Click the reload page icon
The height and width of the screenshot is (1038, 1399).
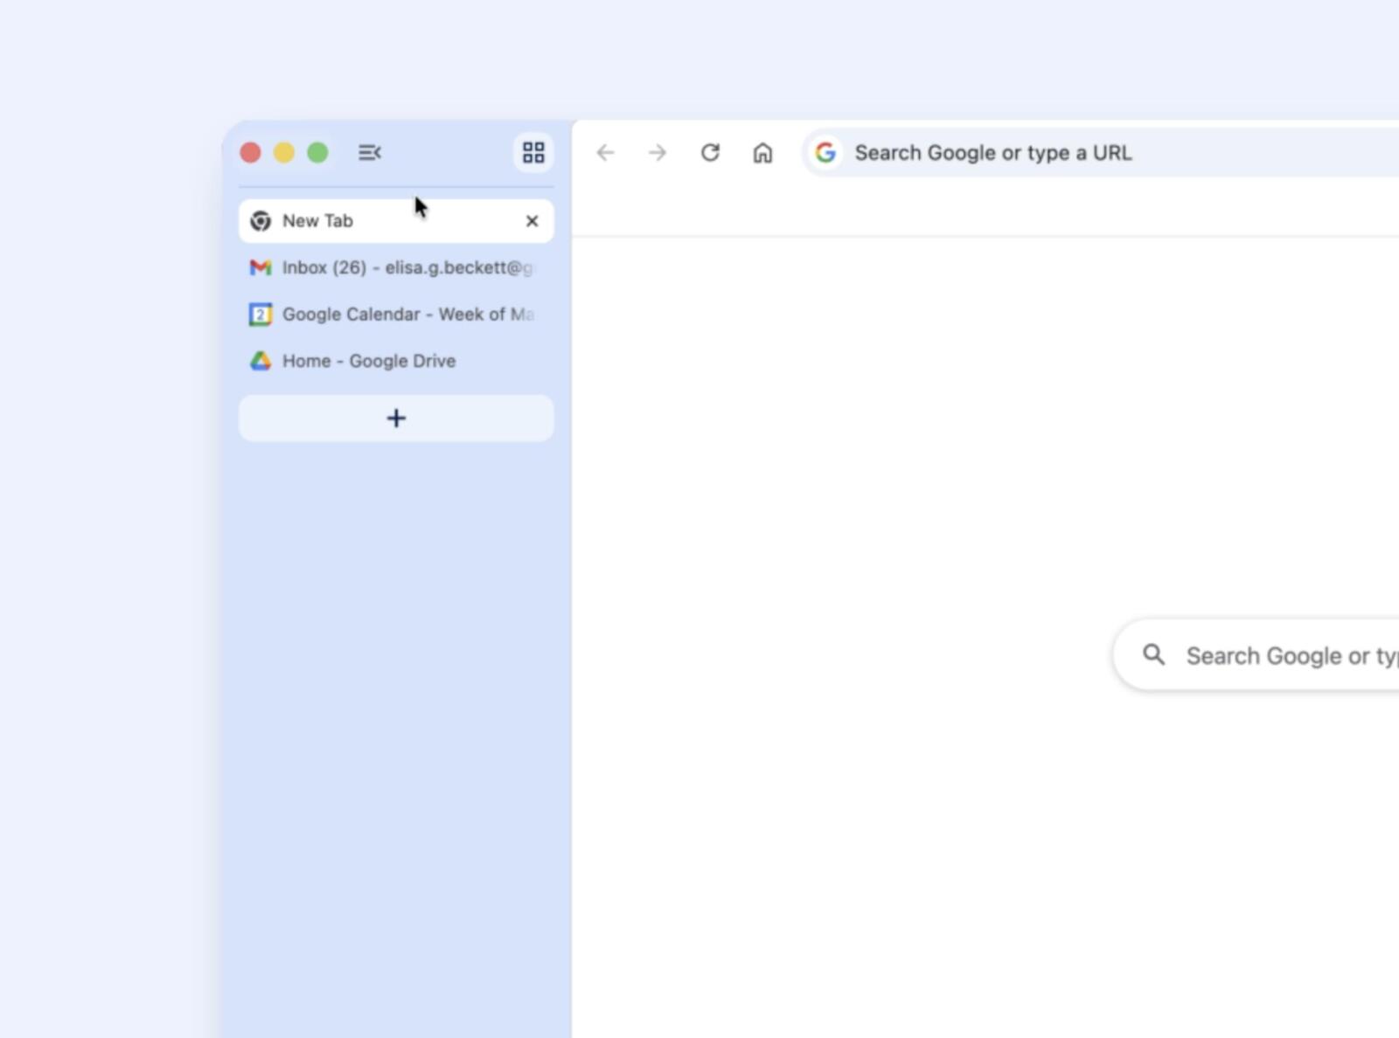711,152
